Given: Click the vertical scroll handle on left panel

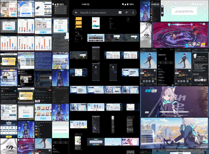Looking at the screenshot, I should [67, 36].
